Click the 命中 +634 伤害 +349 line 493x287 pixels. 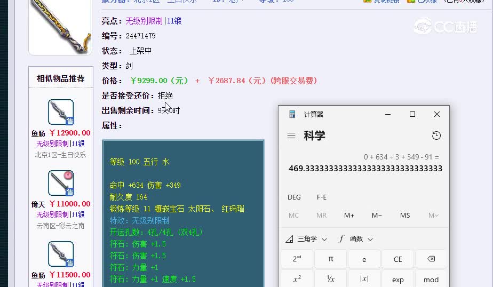pyautogui.click(x=145, y=185)
